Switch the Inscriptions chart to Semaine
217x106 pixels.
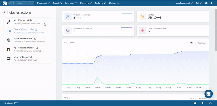pyautogui.click(x=202, y=43)
